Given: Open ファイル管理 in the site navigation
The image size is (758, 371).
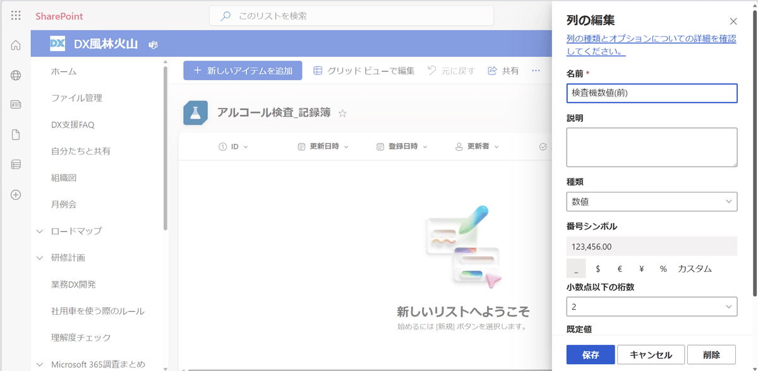Looking at the screenshot, I should click(76, 98).
